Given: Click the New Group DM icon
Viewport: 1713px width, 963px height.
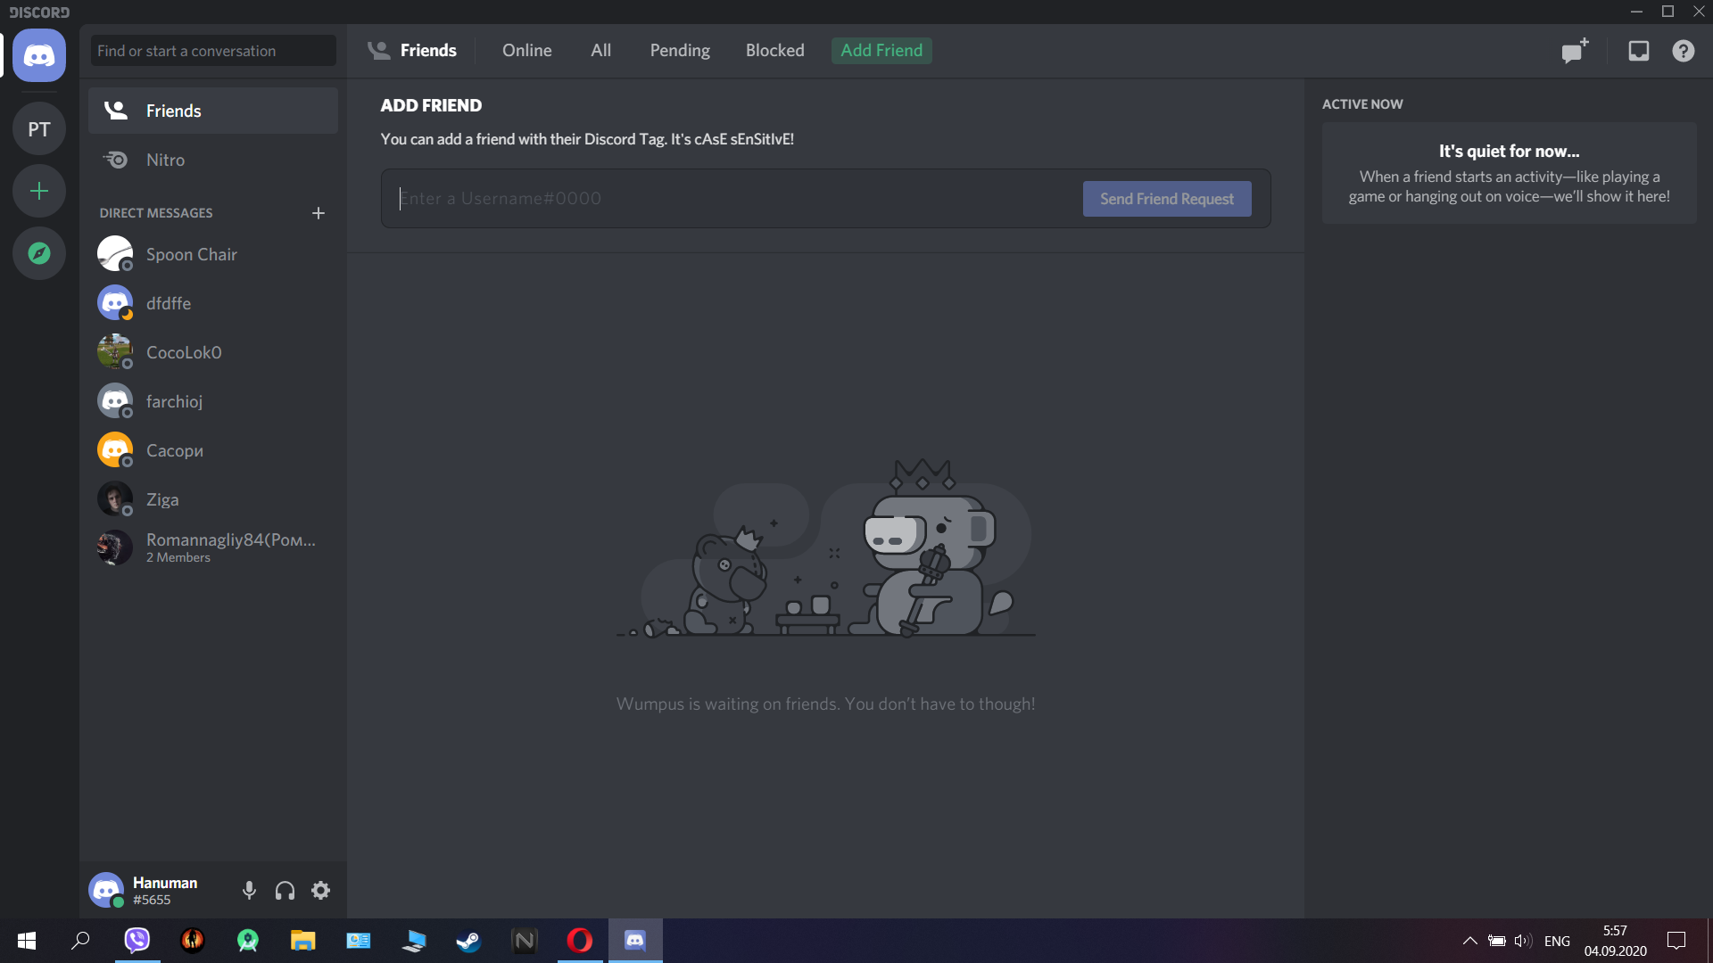Looking at the screenshot, I should coord(1575,51).
